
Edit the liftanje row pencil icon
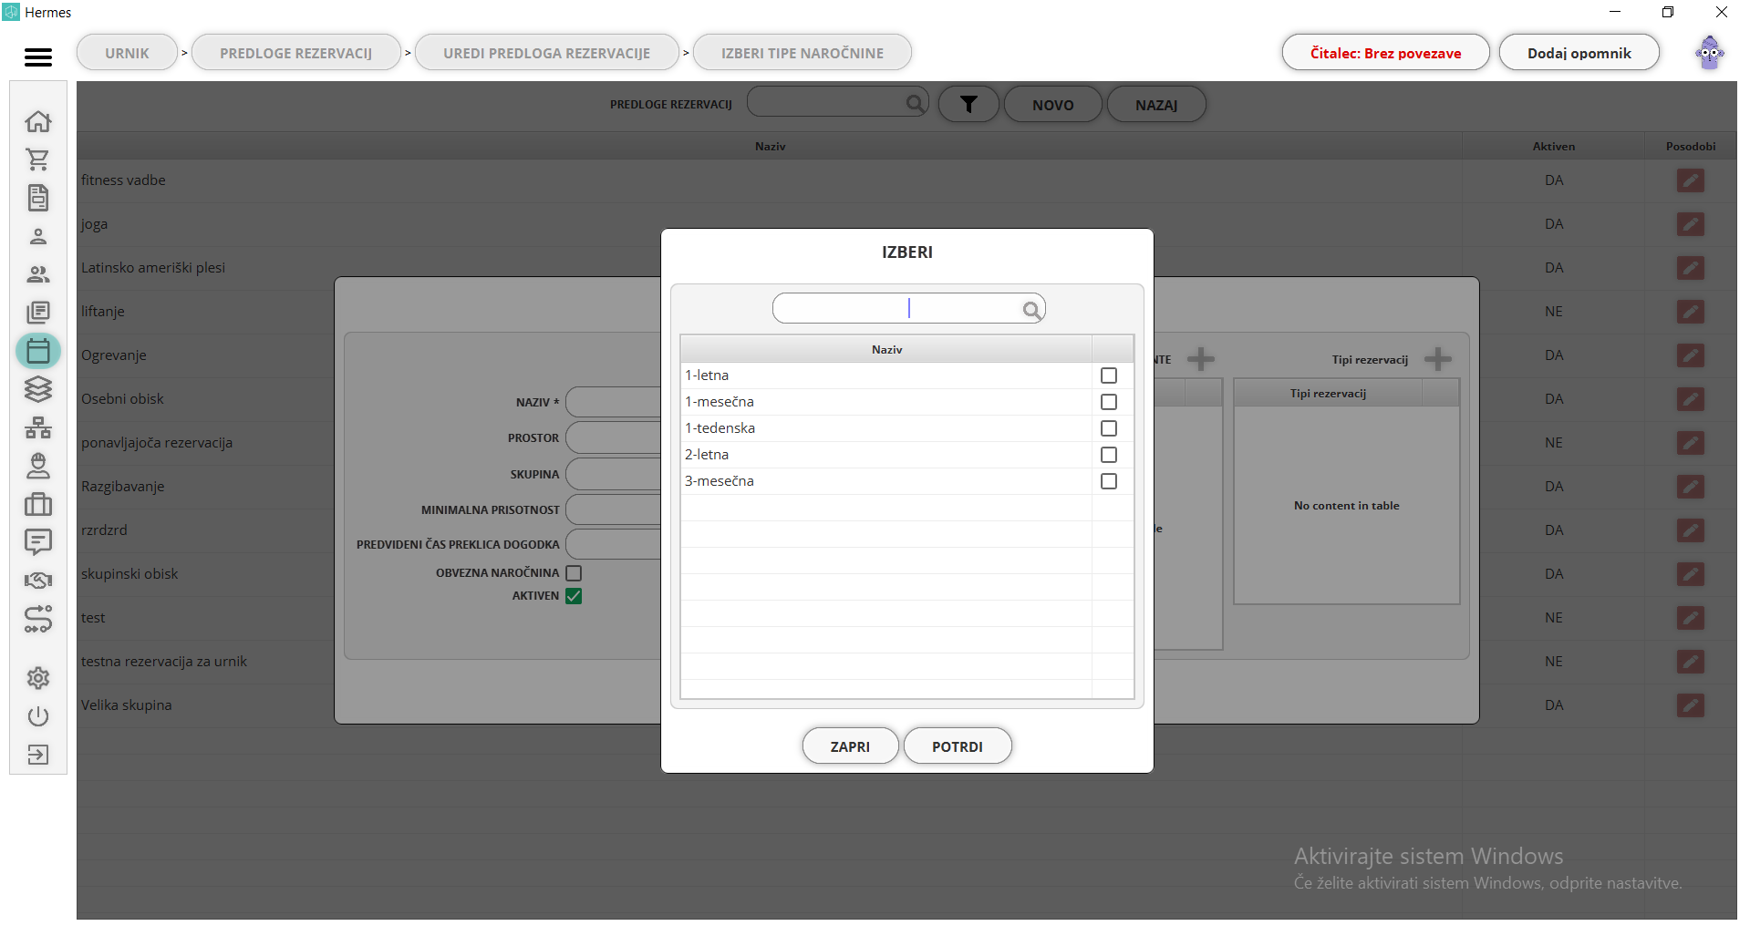tap(1691, 312)
